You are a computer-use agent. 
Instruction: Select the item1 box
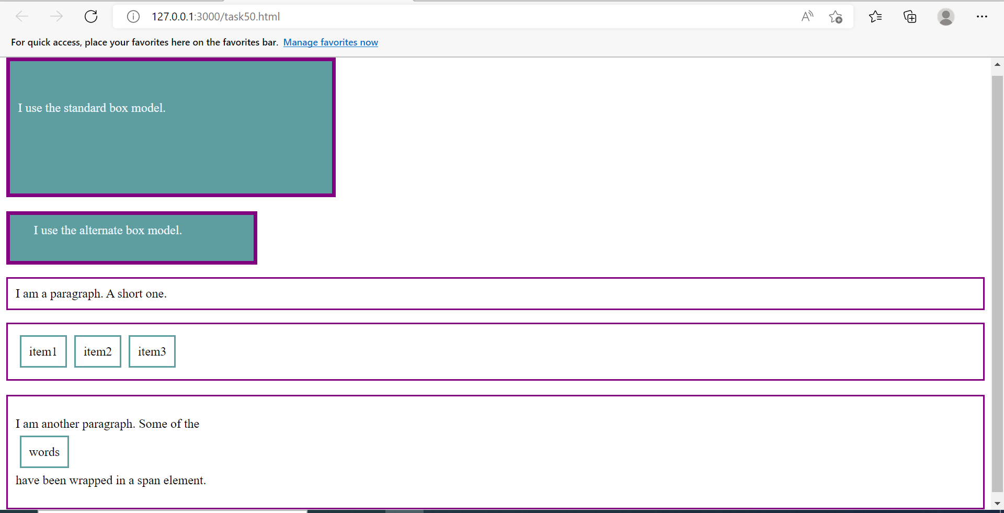[43, 351]
